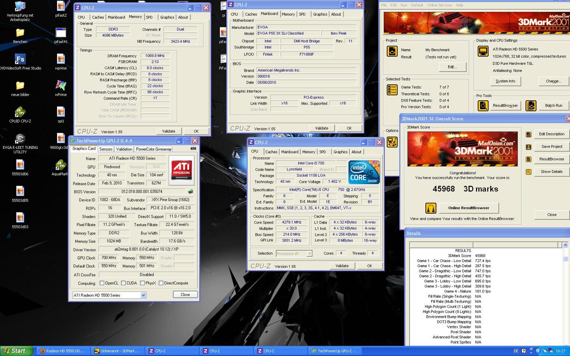
Task: Open the 55503d03 file icon
Action: (x=20, y=218)
